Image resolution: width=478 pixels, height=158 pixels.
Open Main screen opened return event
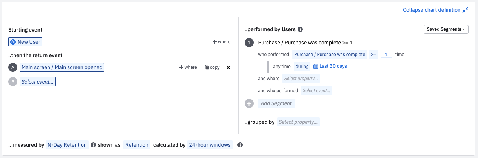point(62,67)
